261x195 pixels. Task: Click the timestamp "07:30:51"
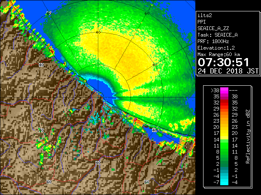pyautogui.click(x=223, y=62)
